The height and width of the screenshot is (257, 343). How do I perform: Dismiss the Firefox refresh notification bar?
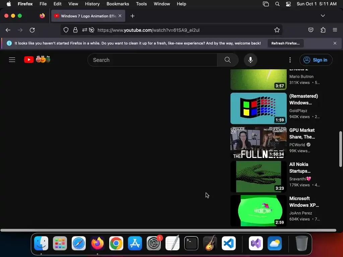pyautogui.click(x=335, y=43)
